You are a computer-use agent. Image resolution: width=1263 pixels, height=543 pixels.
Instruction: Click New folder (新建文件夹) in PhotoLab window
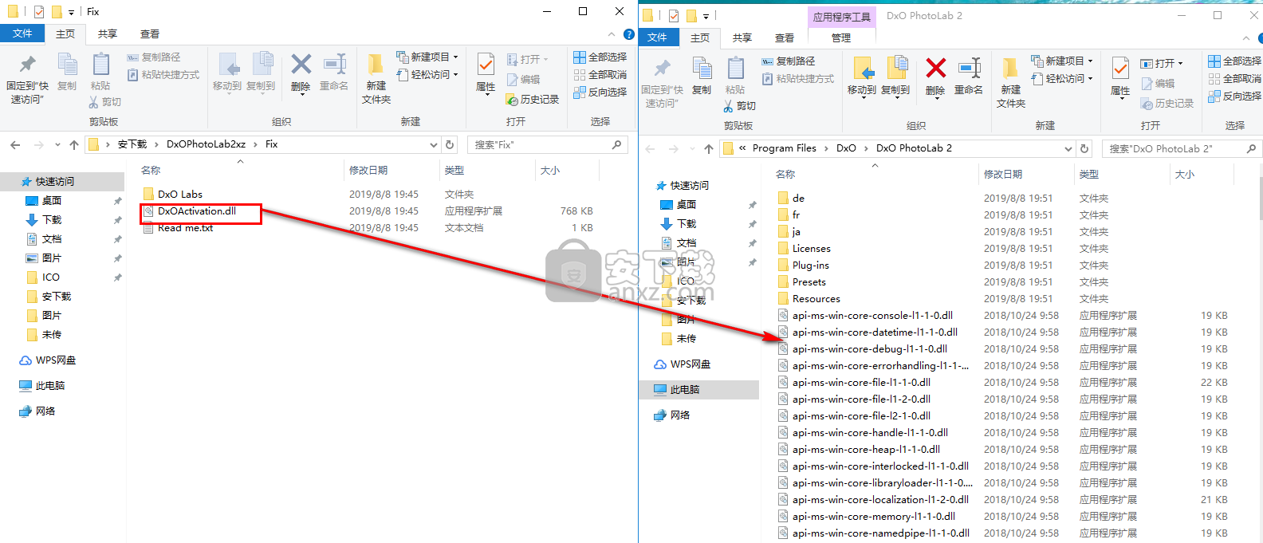pos(1011,83)
